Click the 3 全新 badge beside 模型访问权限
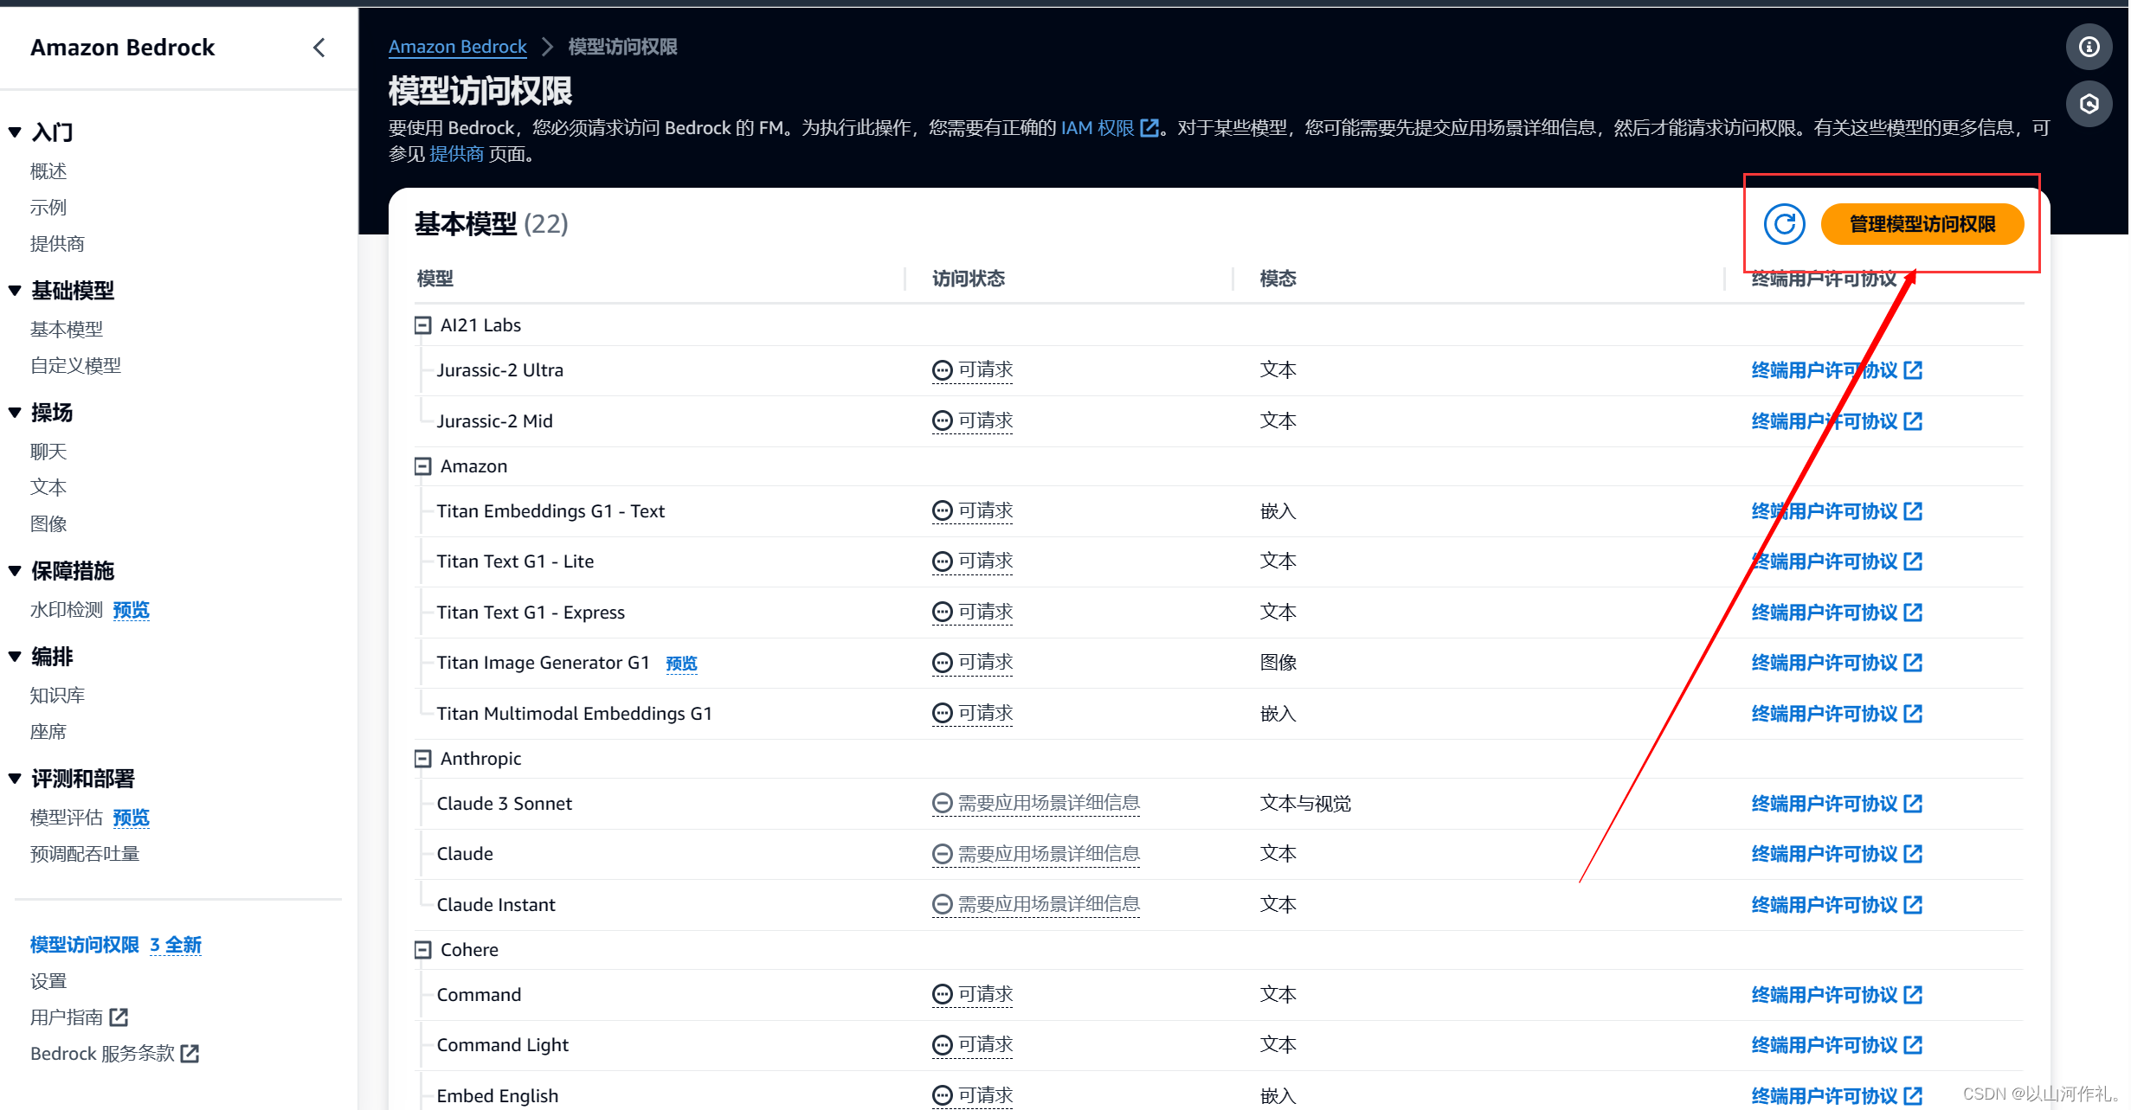Viewport: 2131px width, 1110px height. coord(175,945)
